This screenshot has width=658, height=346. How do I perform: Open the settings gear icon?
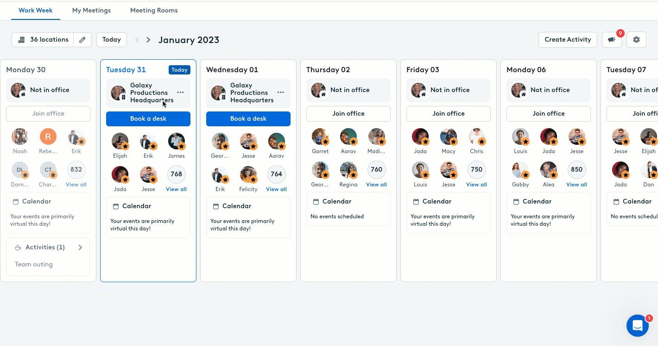pyautogui.click(x=636, y=40)
